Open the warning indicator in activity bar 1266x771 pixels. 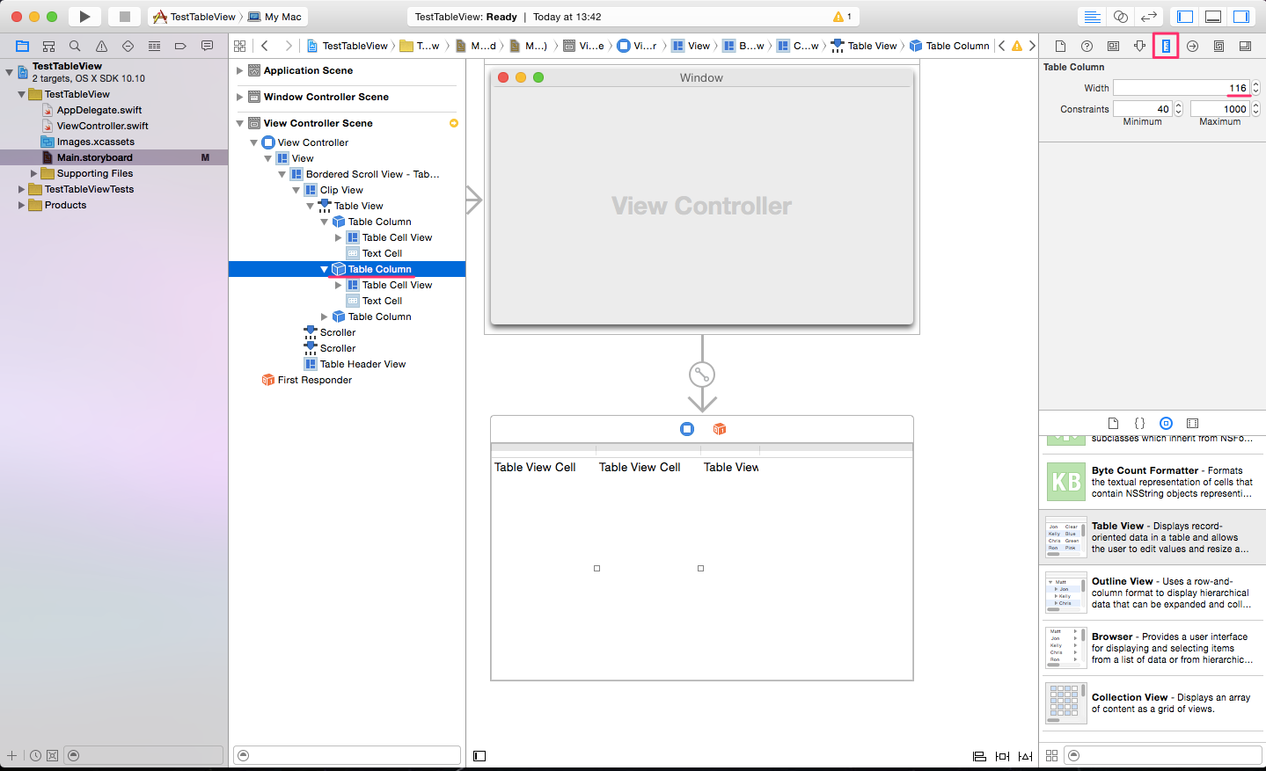[842, 17]
